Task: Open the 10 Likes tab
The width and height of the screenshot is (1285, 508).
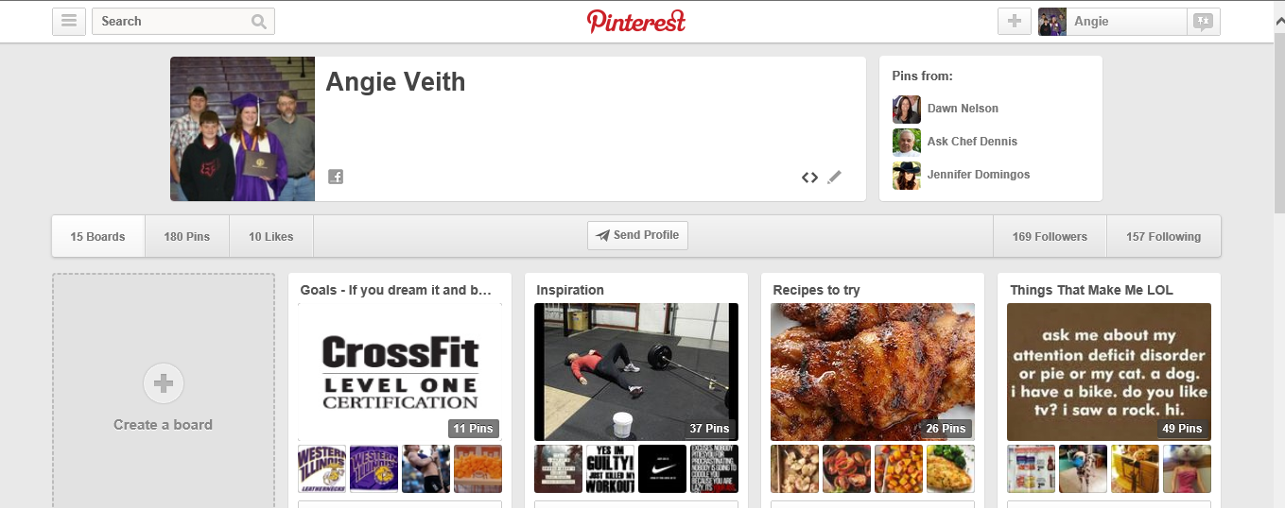Action: click(x=271, y=236)
